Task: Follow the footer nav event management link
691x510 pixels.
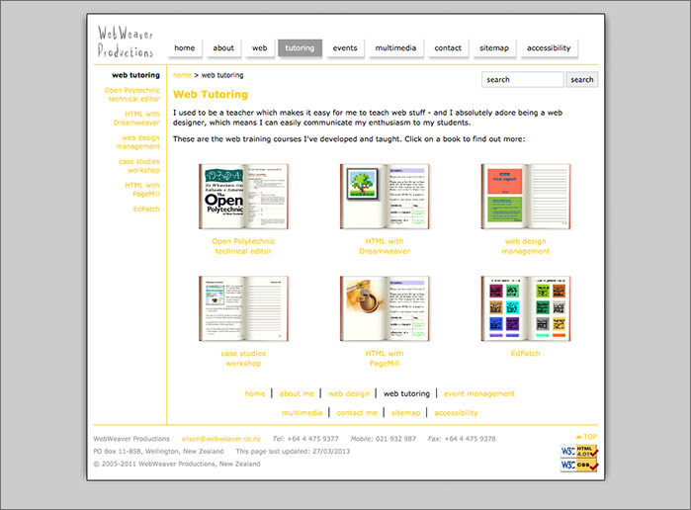Action: 479,393
